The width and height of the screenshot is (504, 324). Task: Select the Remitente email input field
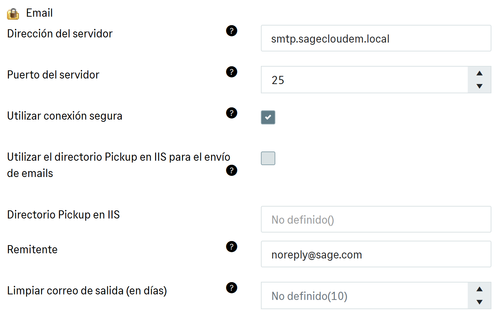376,254
